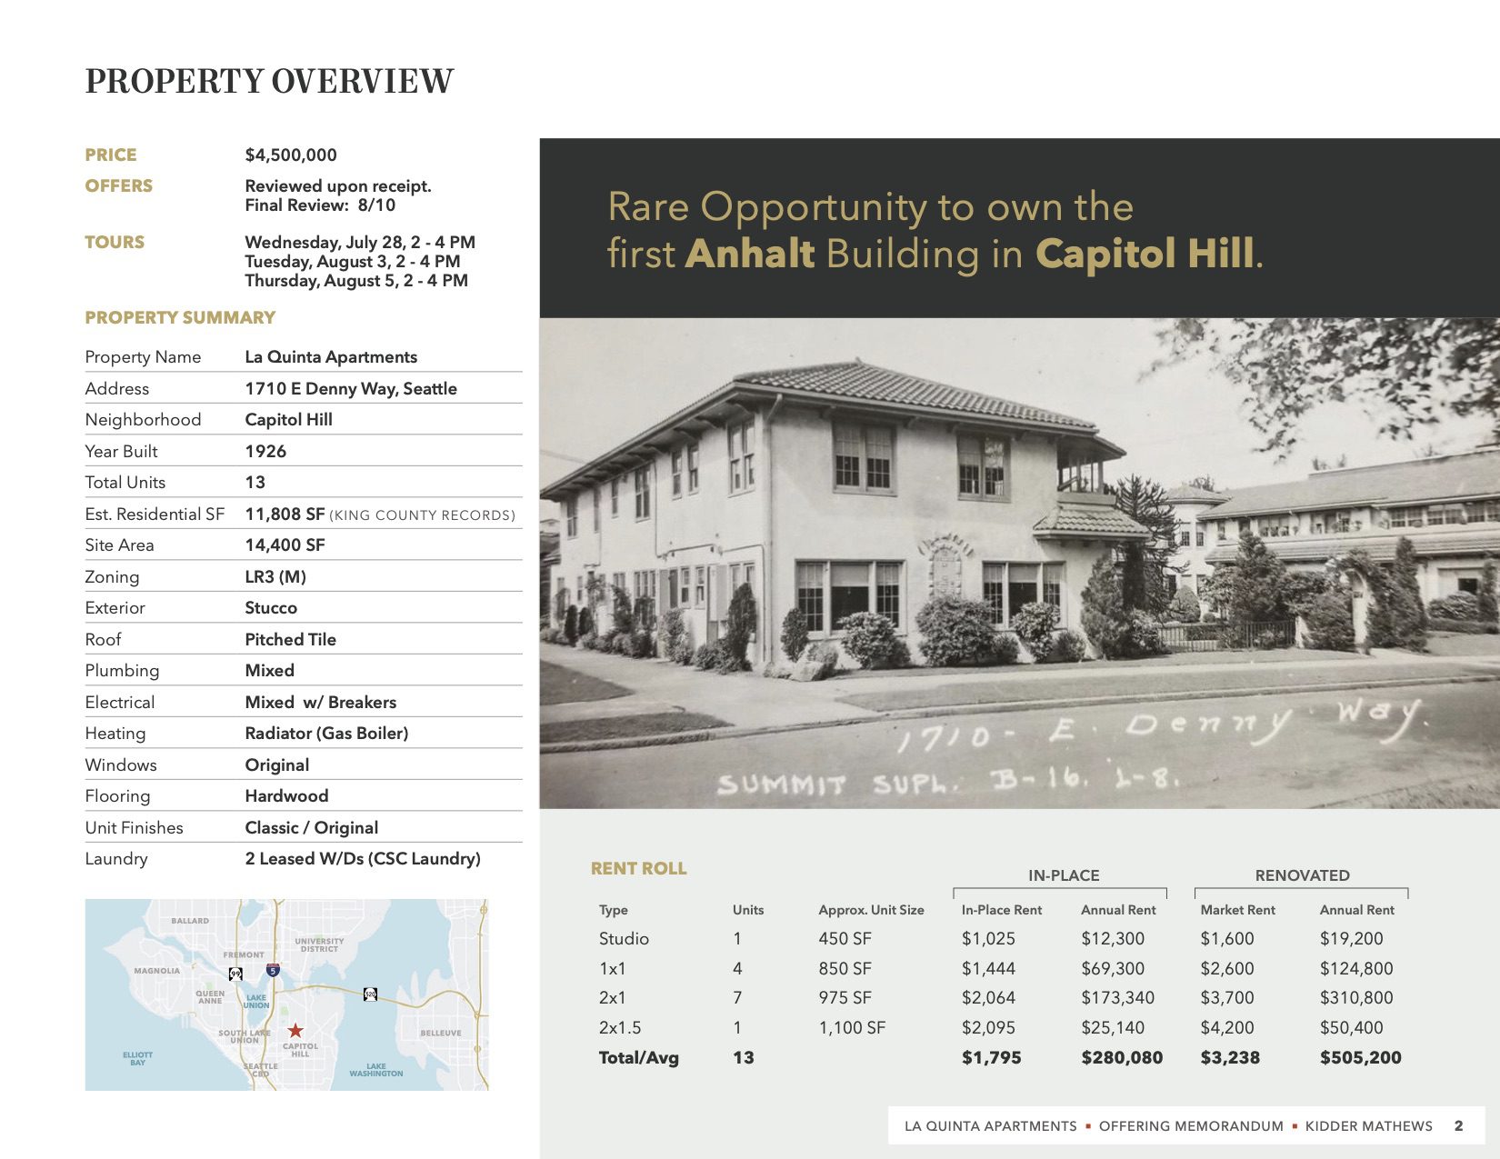This screenshot has height=1159, width=1500.
Task: Expand the PROPERTY SUMMARY section
Action: (x=179, y=318)
